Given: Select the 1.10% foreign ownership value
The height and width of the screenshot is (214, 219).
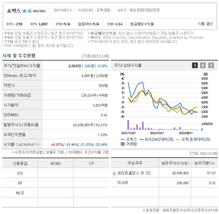Looking at the screenshot, I should click(102, 135).
